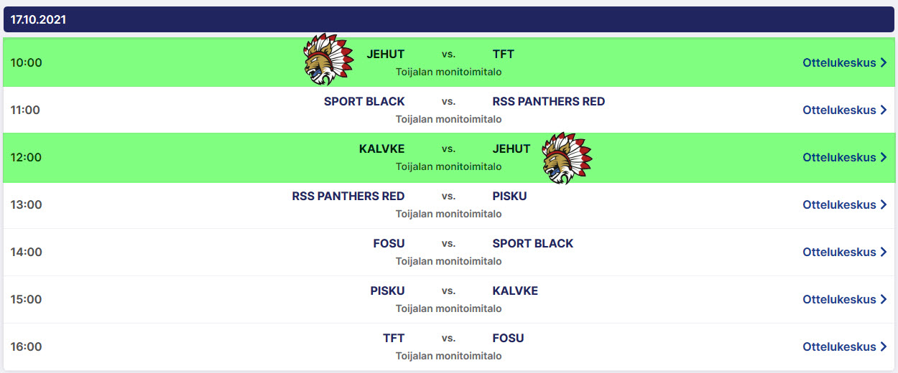
Task: Click team FOSU in the 14:00 match
Action: [x=389, y=243]
